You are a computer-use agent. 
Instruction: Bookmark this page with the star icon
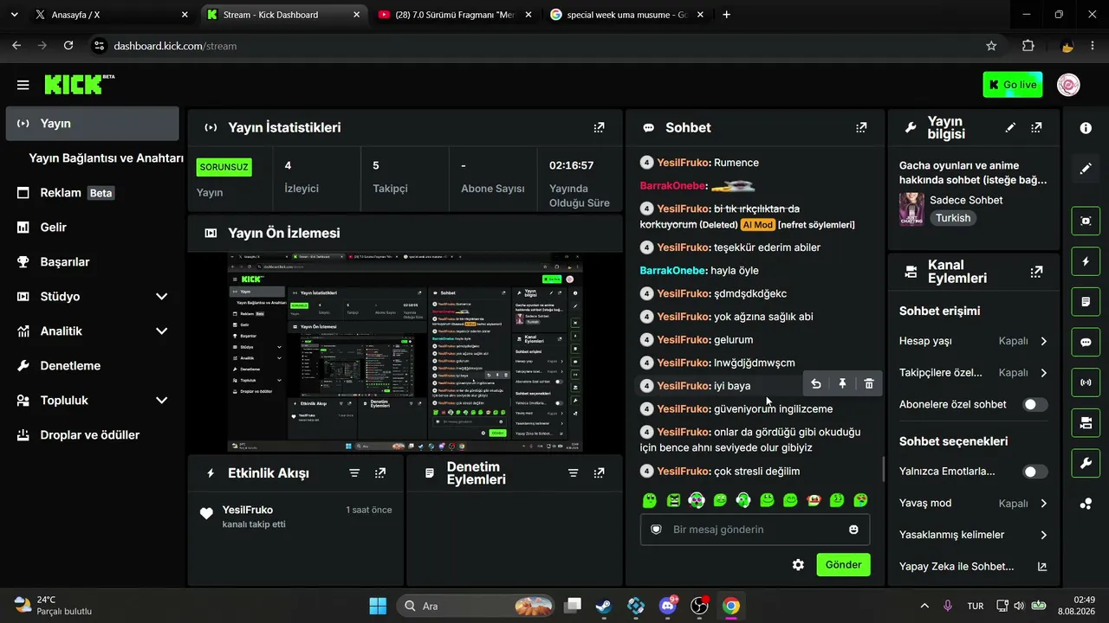991,46
